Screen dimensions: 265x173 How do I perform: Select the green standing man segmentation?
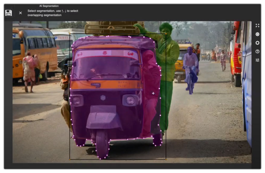click(167, 60)
